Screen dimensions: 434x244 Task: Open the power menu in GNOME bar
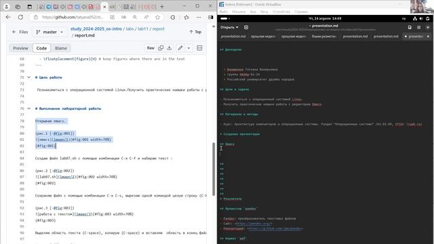[x=428, y=18]
